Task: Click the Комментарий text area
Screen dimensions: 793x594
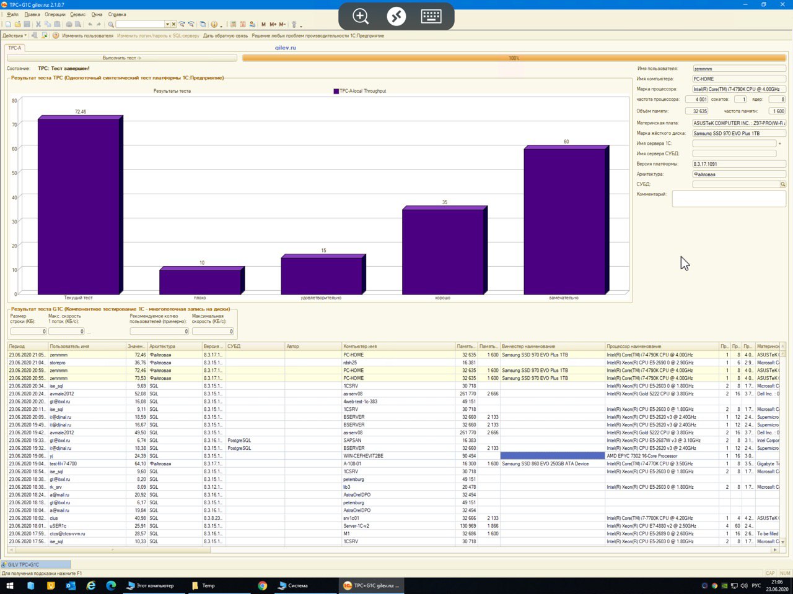Action: pos(729,199)
